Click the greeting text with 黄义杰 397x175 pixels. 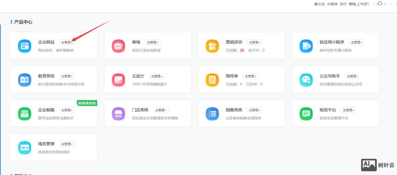click(341, 4)
